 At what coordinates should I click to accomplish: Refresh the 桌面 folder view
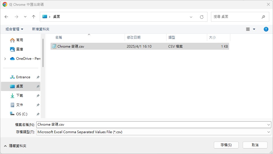pyautogui.click(x=202, y=17)
